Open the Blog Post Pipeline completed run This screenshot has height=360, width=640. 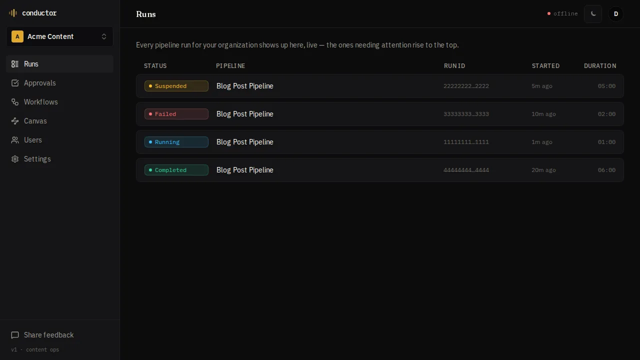coord(380,170)
